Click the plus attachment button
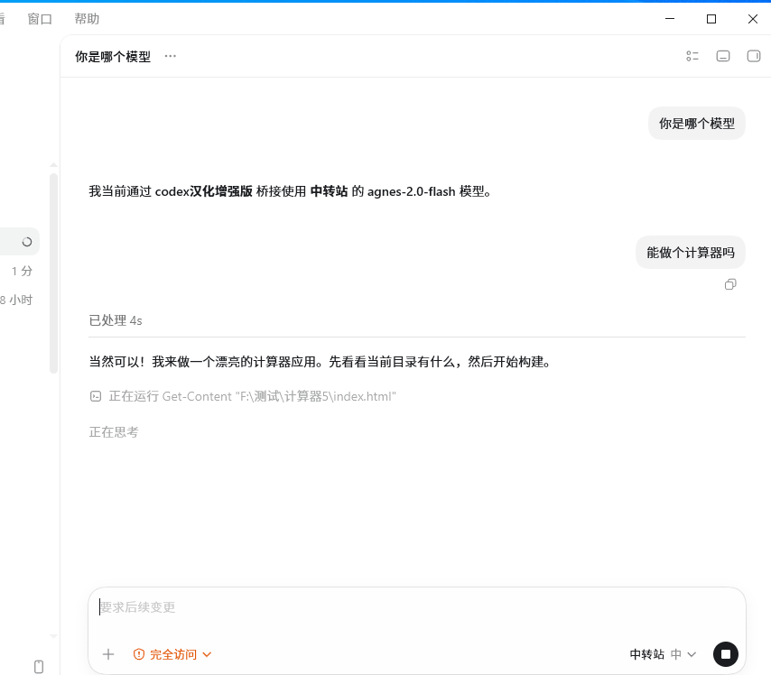 tap(108, 654)
